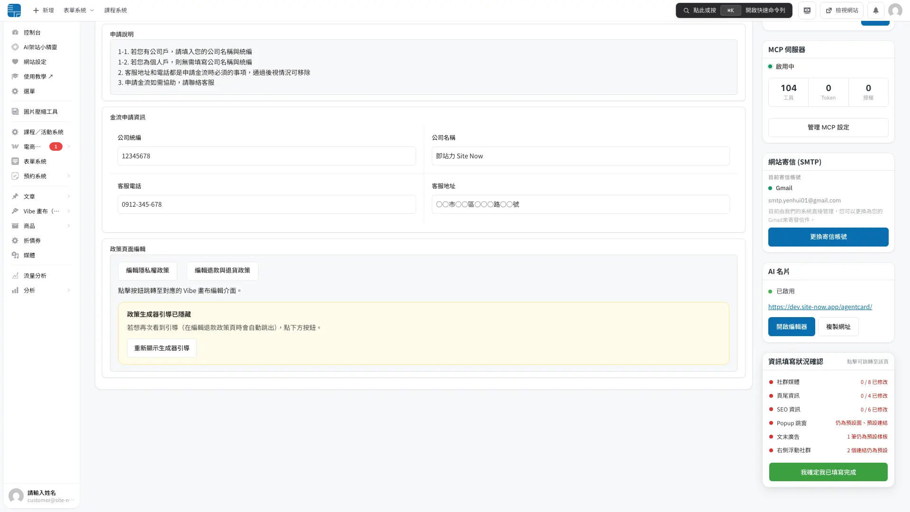Click the 網站設定 icon

(15, 62)
